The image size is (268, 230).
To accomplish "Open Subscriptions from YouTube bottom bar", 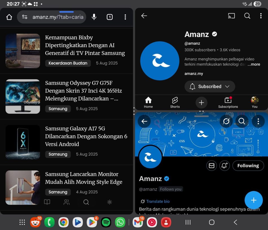I will click(228, 103).
